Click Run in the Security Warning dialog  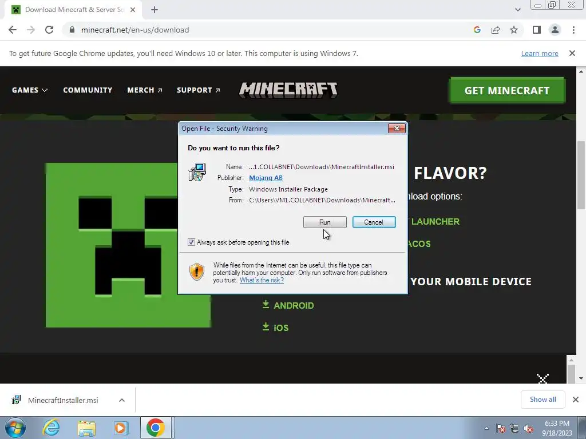coord(325,222)
